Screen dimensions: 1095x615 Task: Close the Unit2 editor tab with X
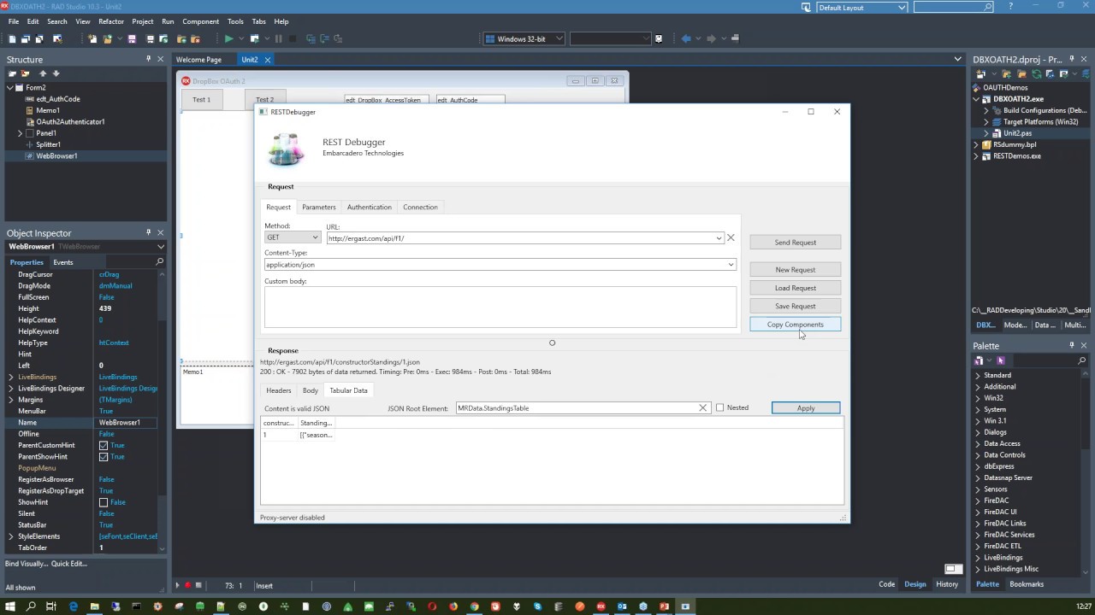[267, 60]
